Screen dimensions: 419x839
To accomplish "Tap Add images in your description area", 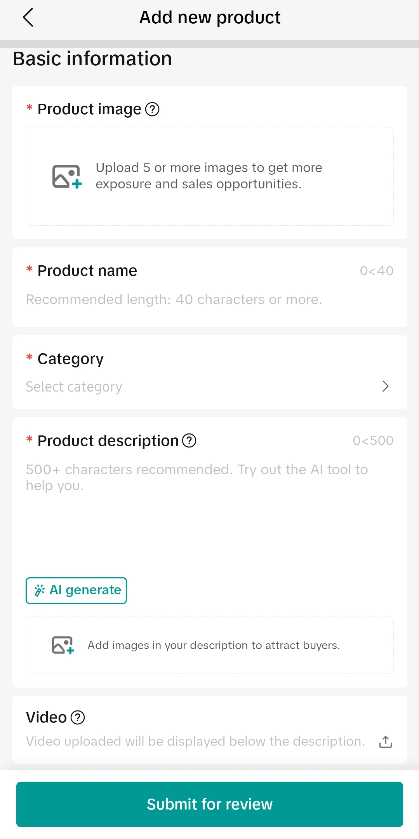I will click(214, 645).
